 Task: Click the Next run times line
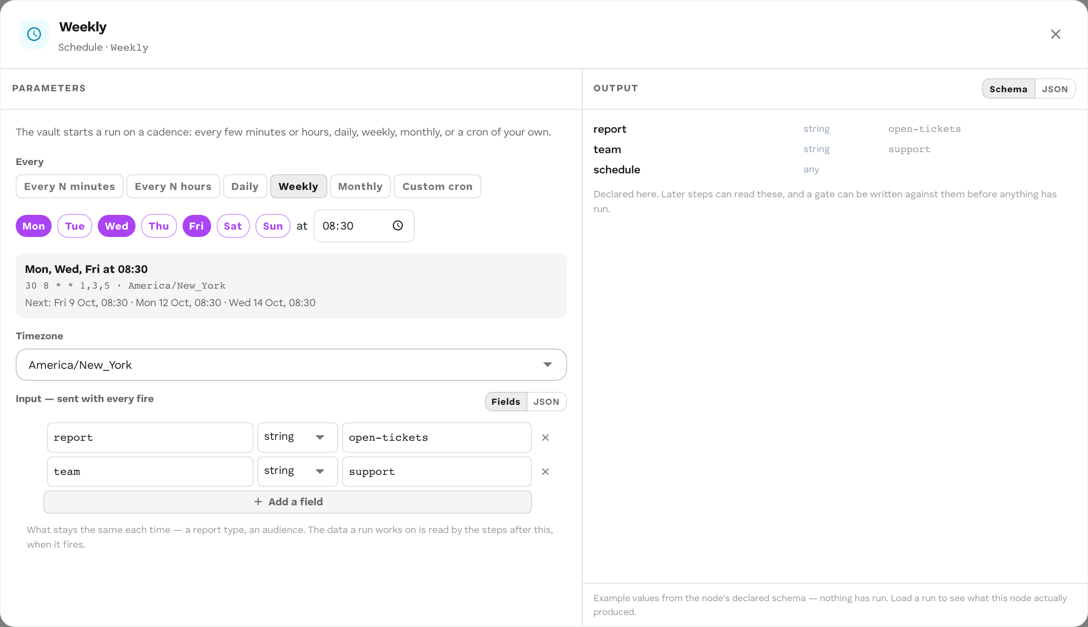pyautogui.click(x=170, y=303)
